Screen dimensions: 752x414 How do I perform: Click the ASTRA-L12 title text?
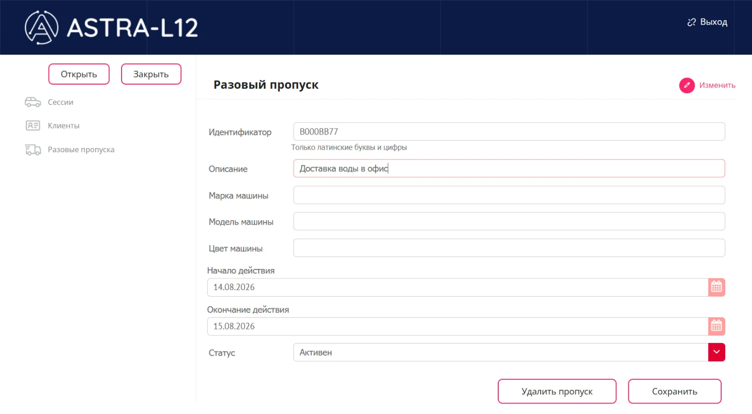(x=133, y=28)
